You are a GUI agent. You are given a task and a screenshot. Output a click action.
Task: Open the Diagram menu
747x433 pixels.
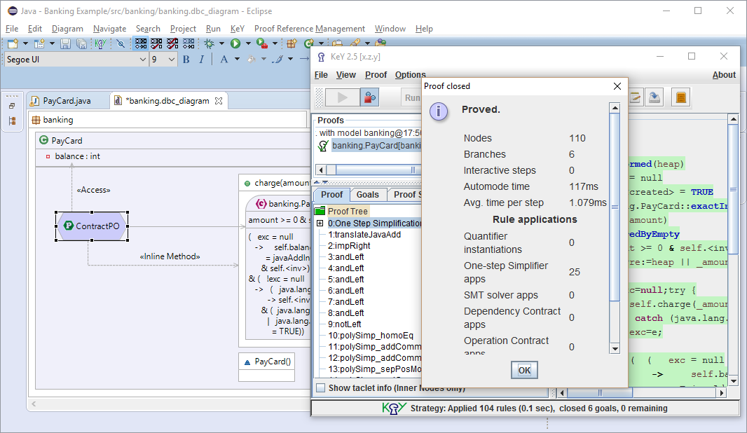(68, 29)
